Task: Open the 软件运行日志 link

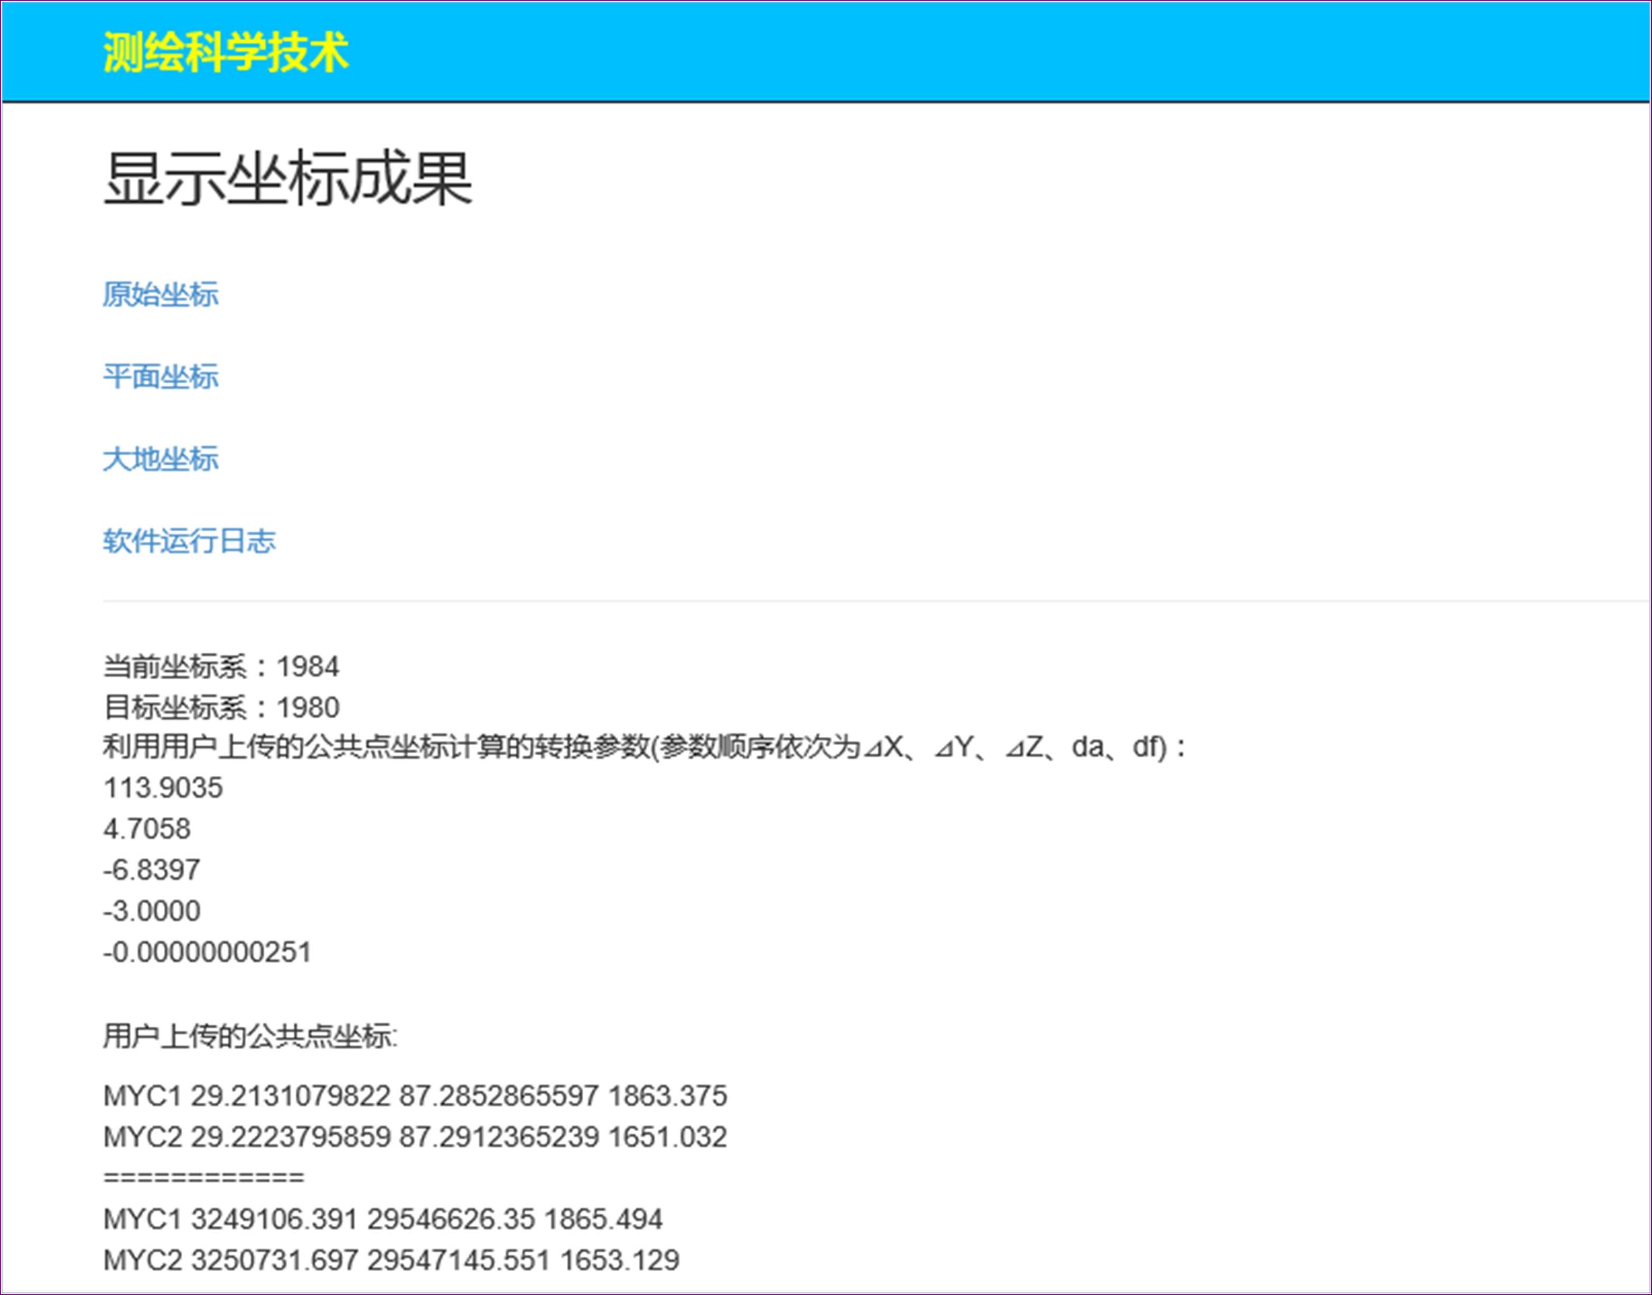Action: click(x=189, y=541)
